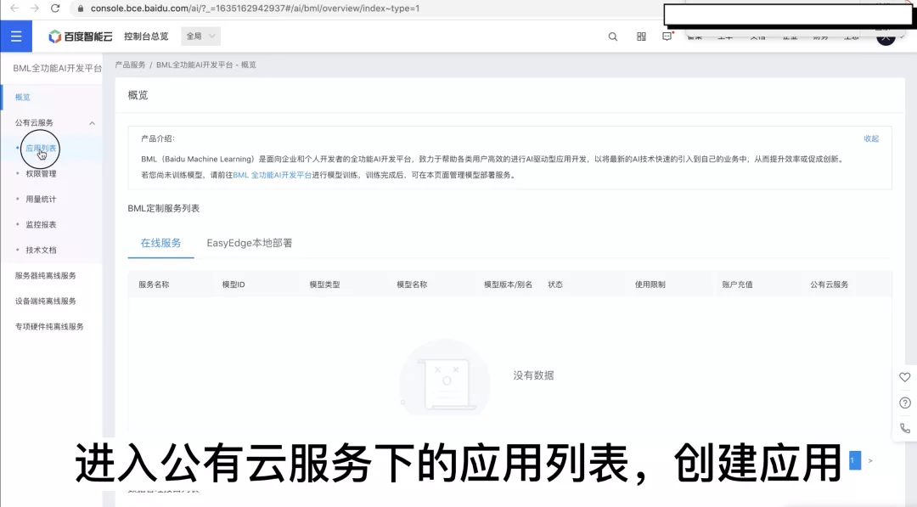Image resolution: width=917 pixels, height=507 pixels.
Task: Open 技术文档 in the sidebar
Action: (41, 251)
